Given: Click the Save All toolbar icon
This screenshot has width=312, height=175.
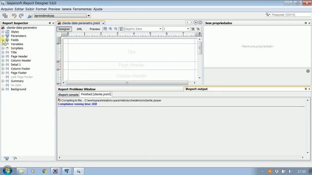Looking at the screenshot, I should click(5, 16).
